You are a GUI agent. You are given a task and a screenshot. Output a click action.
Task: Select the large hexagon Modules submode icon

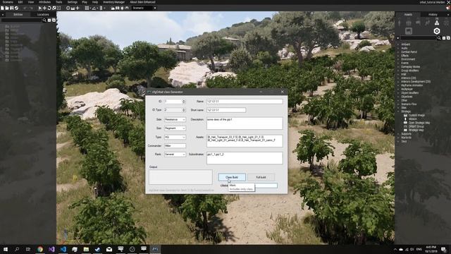[437, 31]
